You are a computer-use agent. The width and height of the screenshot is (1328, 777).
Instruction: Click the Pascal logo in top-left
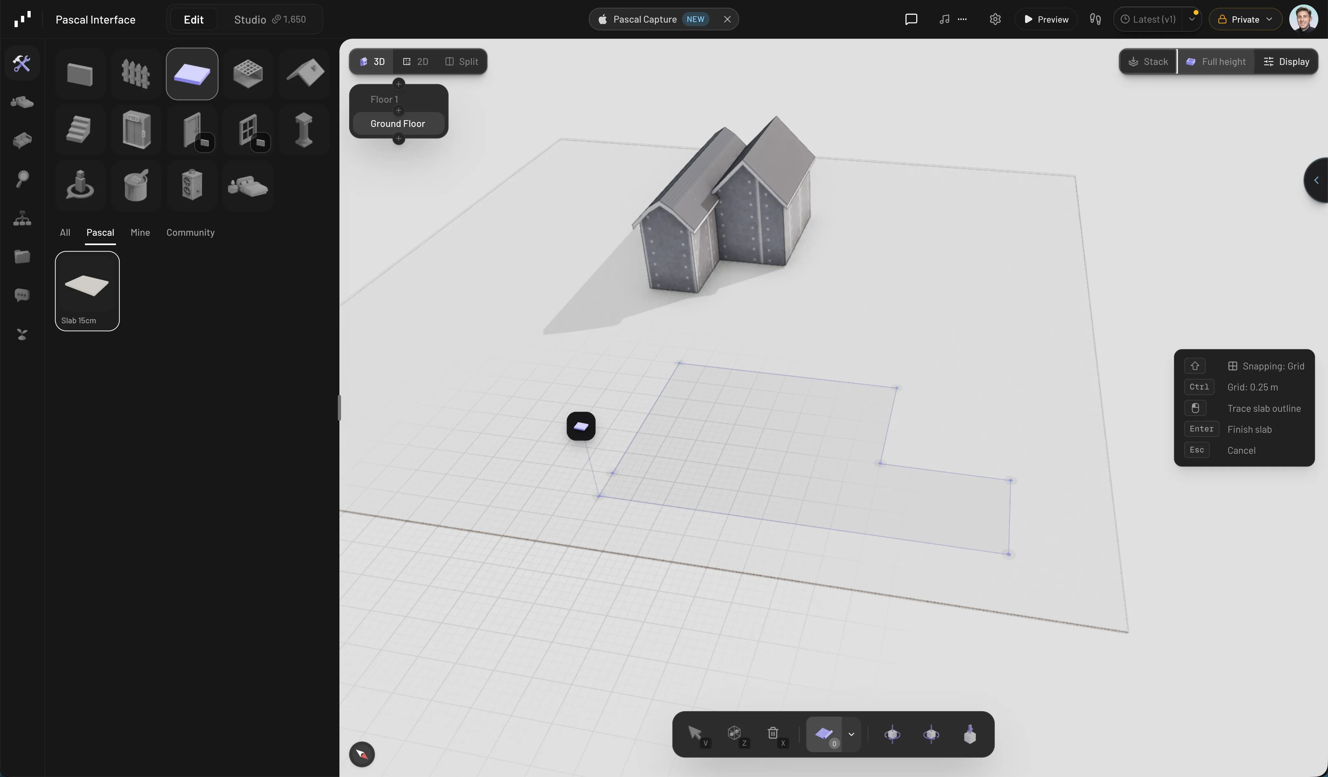click(x=22, y=19)
